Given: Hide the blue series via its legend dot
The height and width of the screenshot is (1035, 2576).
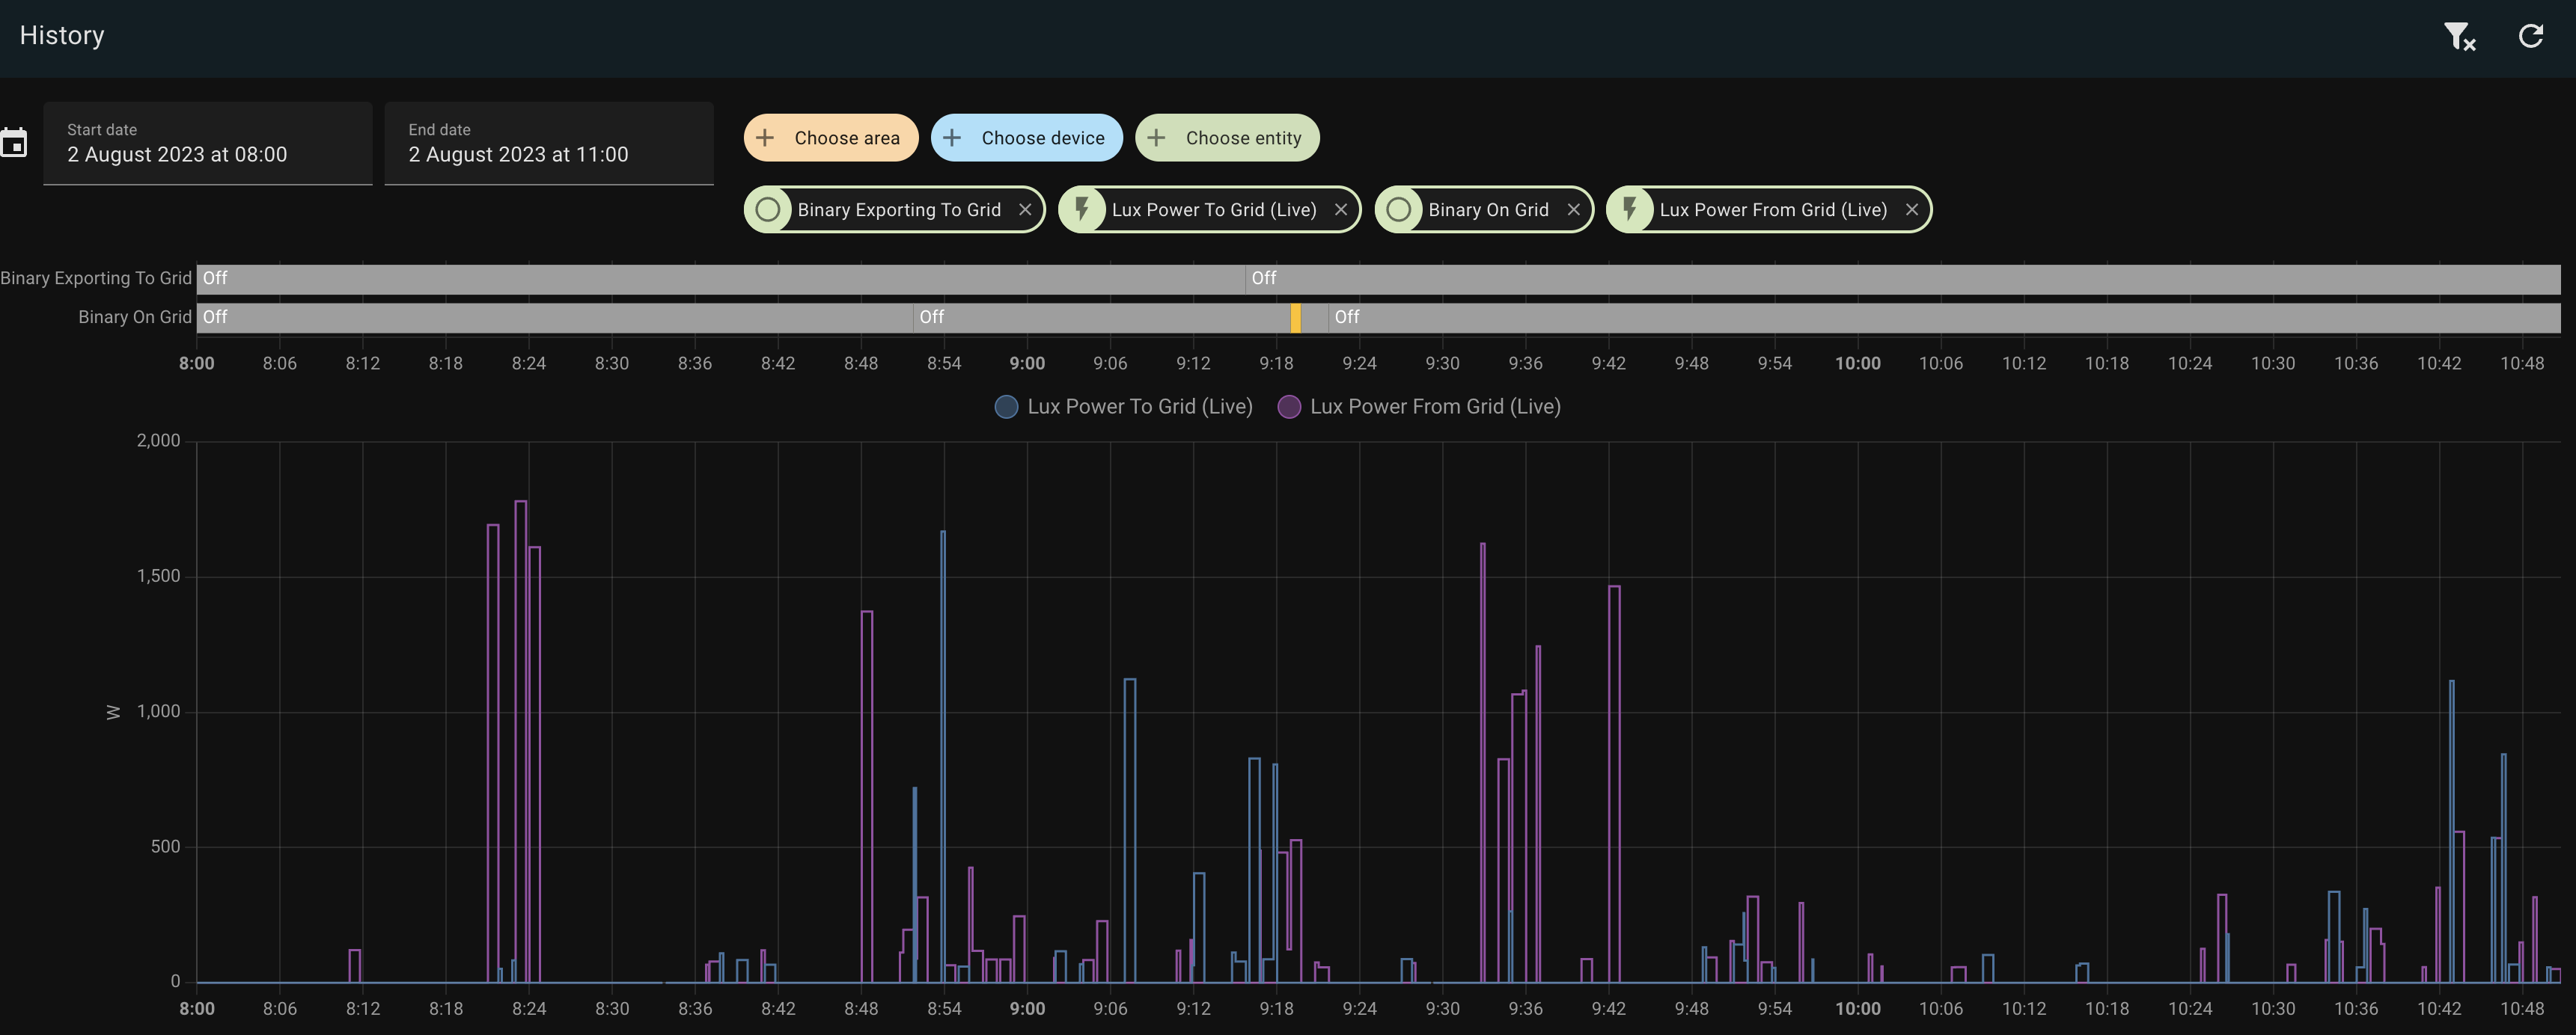Looking at the screenshot, I should (x=1006, y=407).
